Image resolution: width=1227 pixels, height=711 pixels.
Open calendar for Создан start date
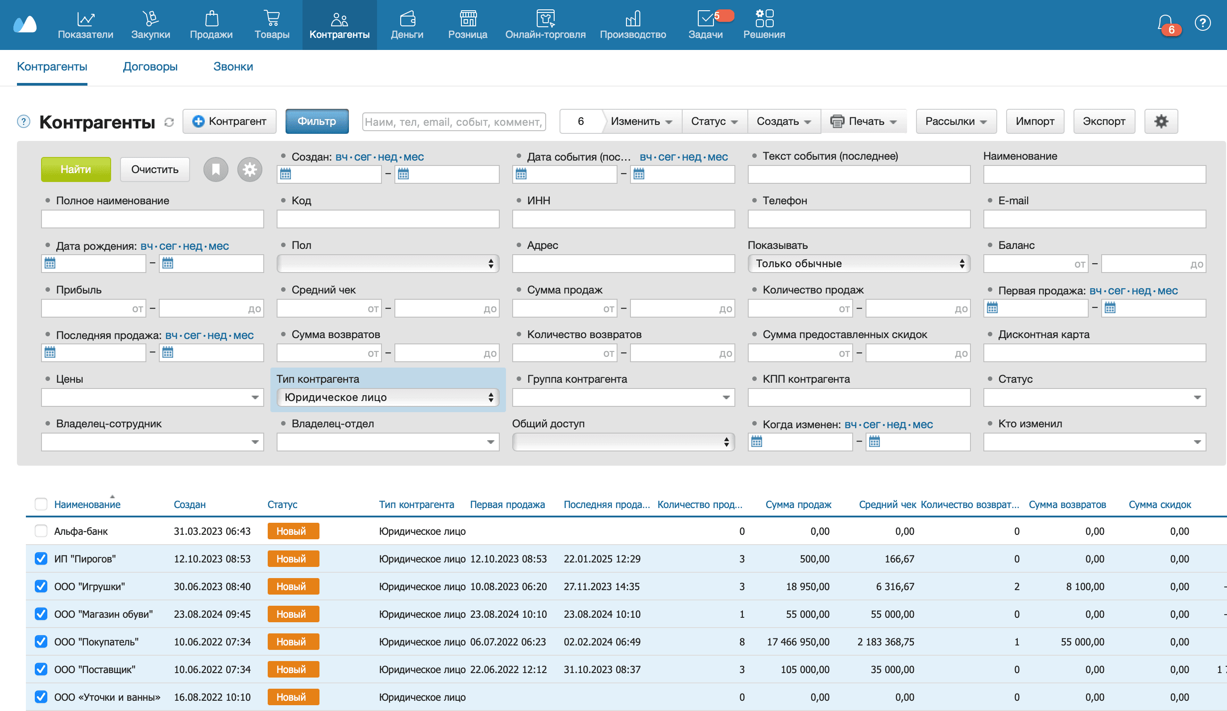point(286,174)
